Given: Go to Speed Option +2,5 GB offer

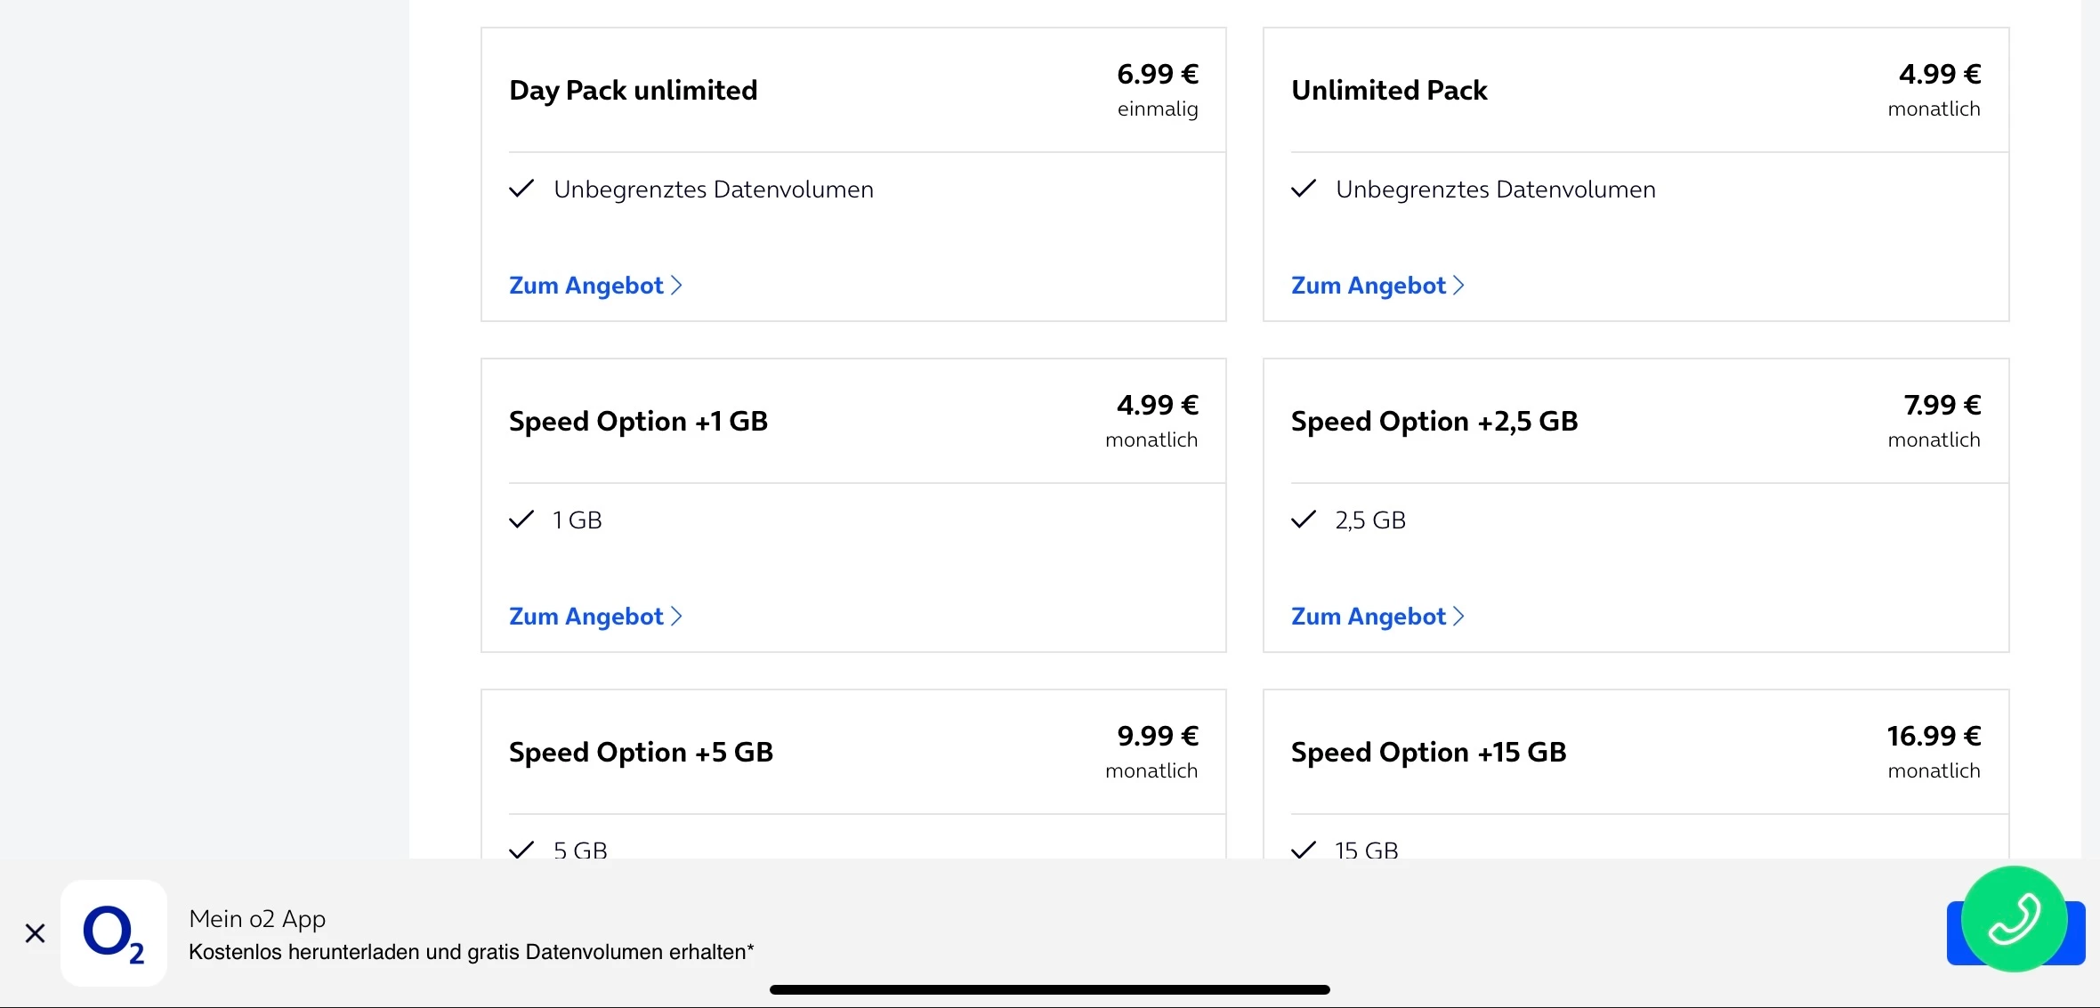Looking at the screenshot, I should click(x=1377, y=617).
